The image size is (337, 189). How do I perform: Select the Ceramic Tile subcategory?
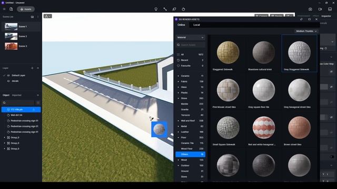(190, 143)
